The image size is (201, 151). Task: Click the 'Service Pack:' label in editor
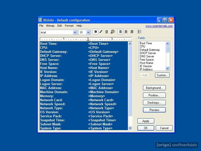pyautogui.click(x=51, y=116)
